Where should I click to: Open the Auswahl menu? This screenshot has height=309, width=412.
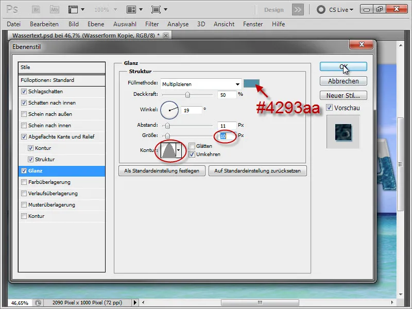click(x=125, y=24)
